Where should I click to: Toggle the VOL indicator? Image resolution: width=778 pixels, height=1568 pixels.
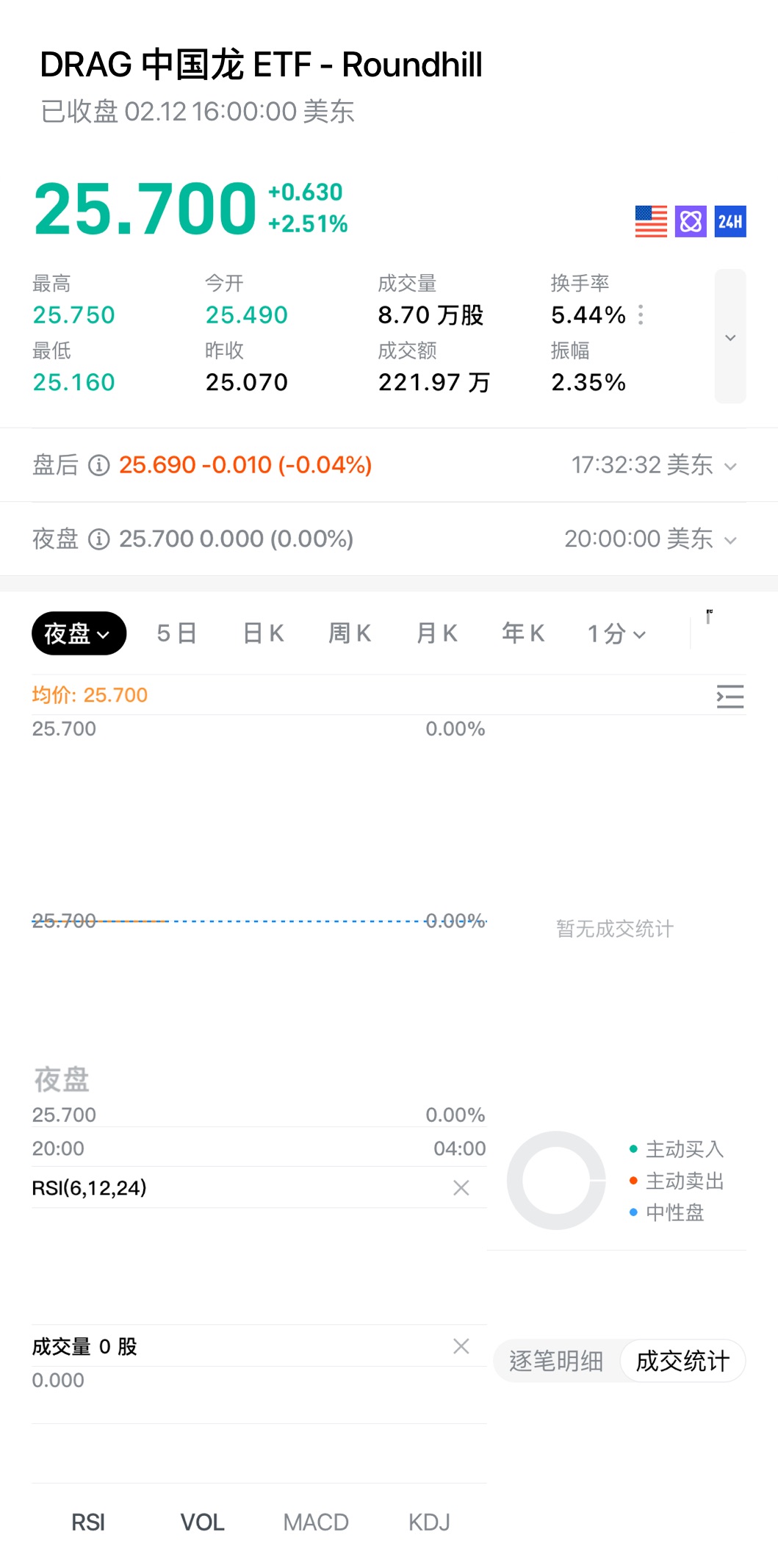(x=202, y=1522)
